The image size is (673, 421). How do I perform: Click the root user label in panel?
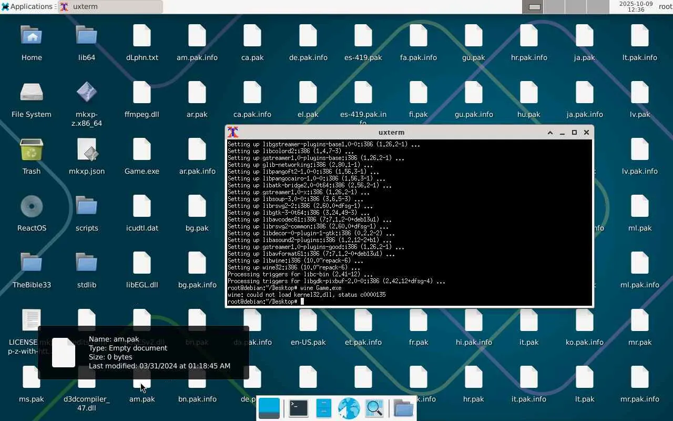[665, 7]
